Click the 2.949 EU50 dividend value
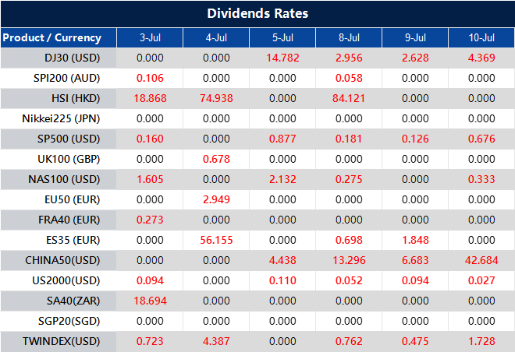 click(216, 199)
